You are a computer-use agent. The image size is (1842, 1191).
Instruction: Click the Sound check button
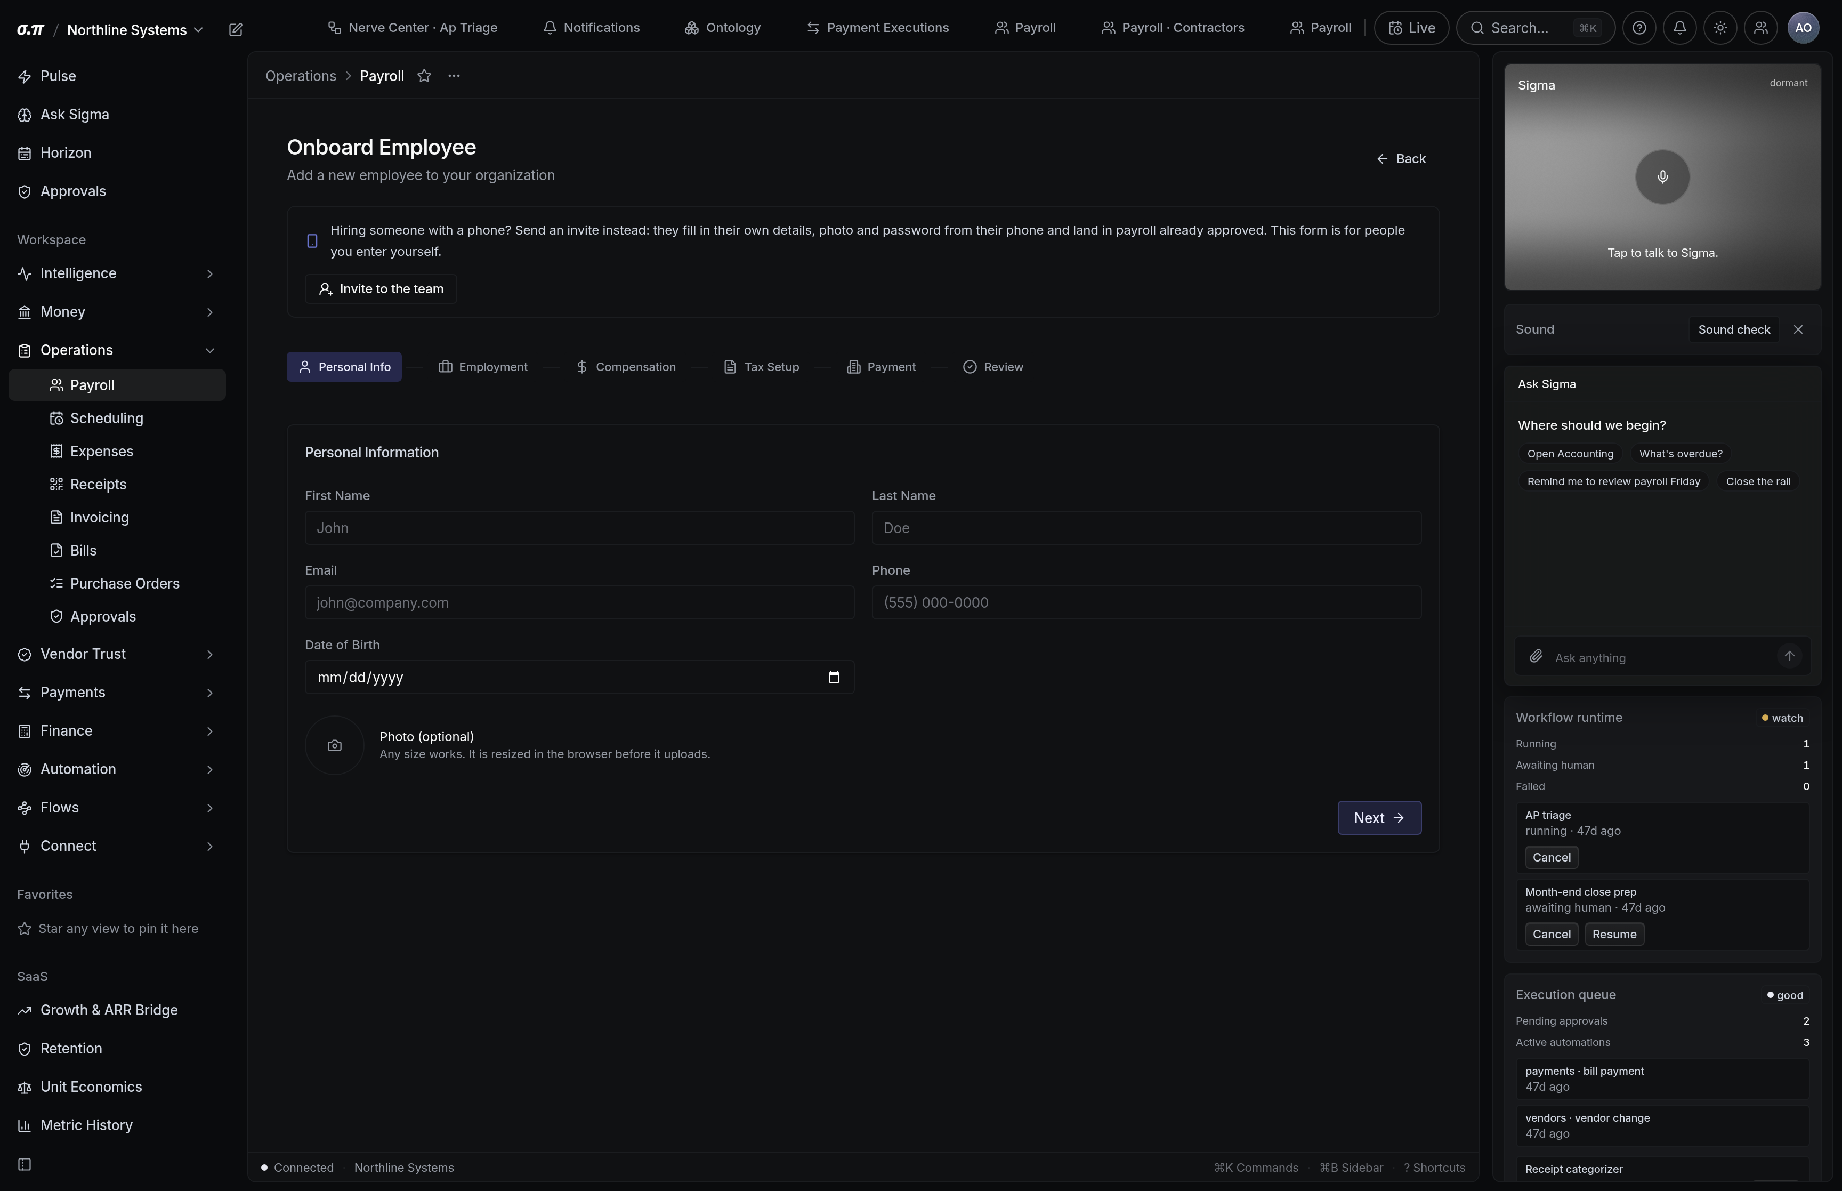click(1734, 329)
